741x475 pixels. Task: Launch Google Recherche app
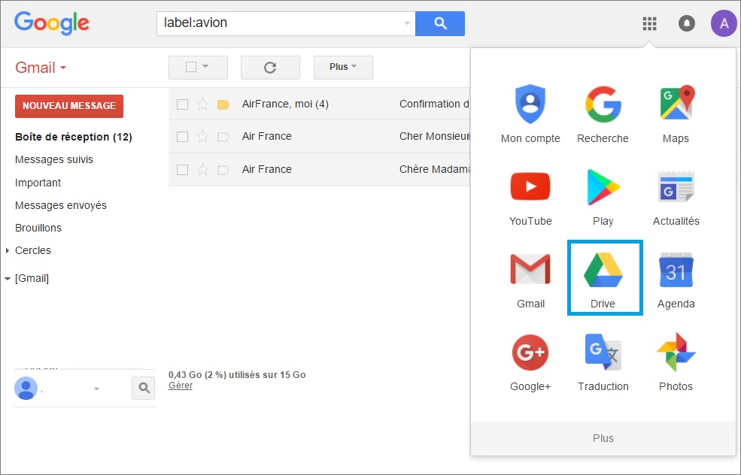coord(603,114)
